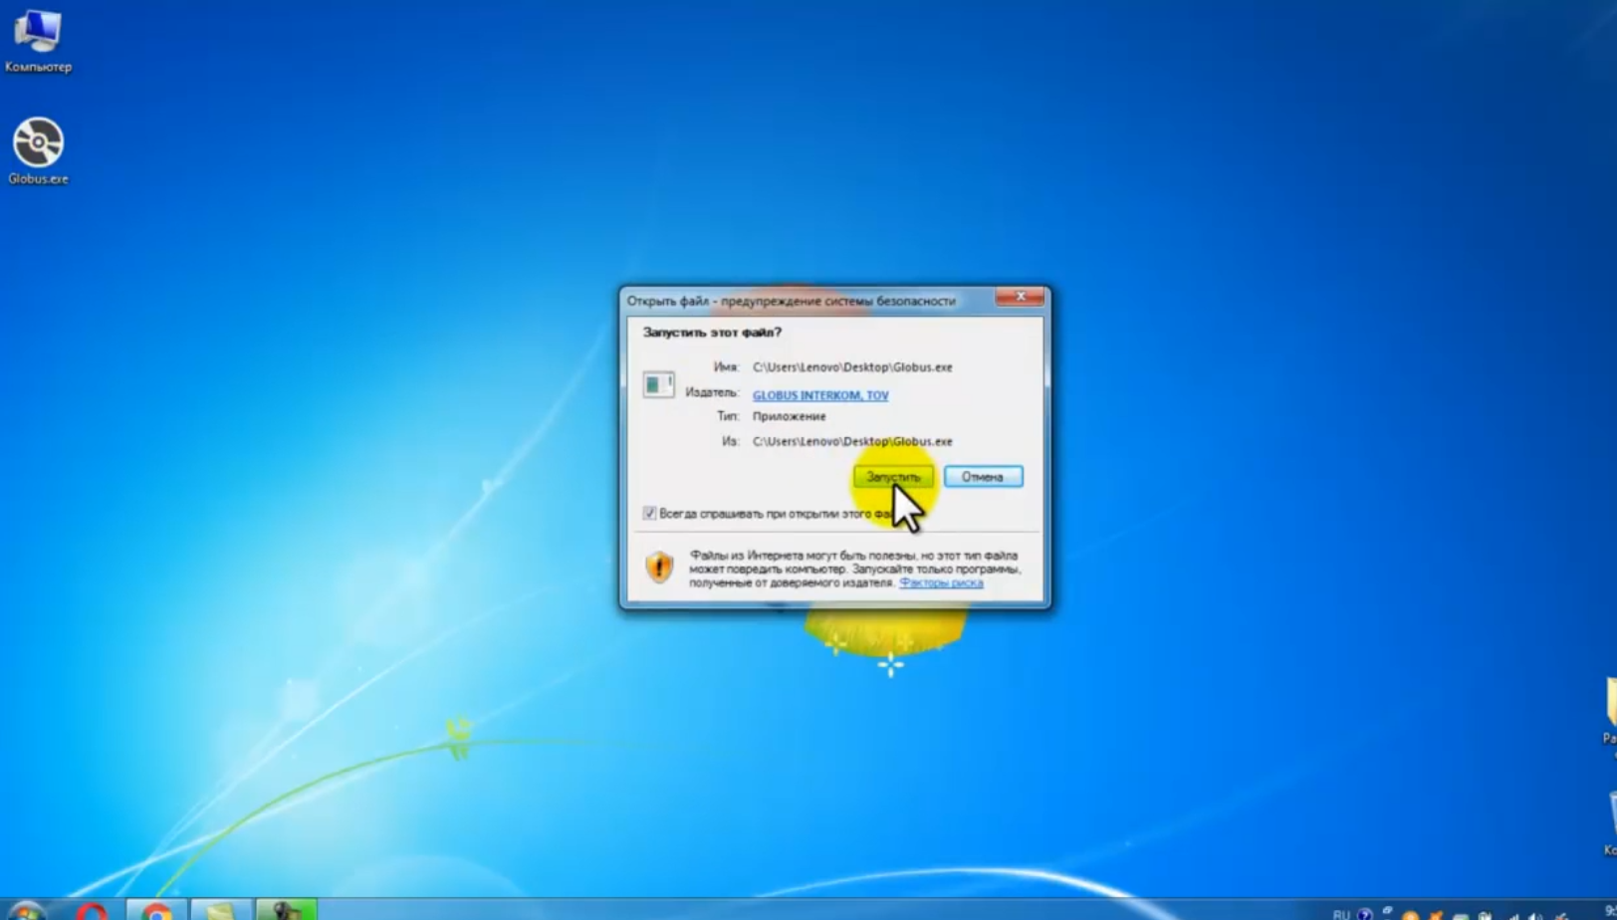This screenshot has width=1617, height=920.
Task: Switch to Google Chrome in taskbar
Action: click(x=155, y=911)
